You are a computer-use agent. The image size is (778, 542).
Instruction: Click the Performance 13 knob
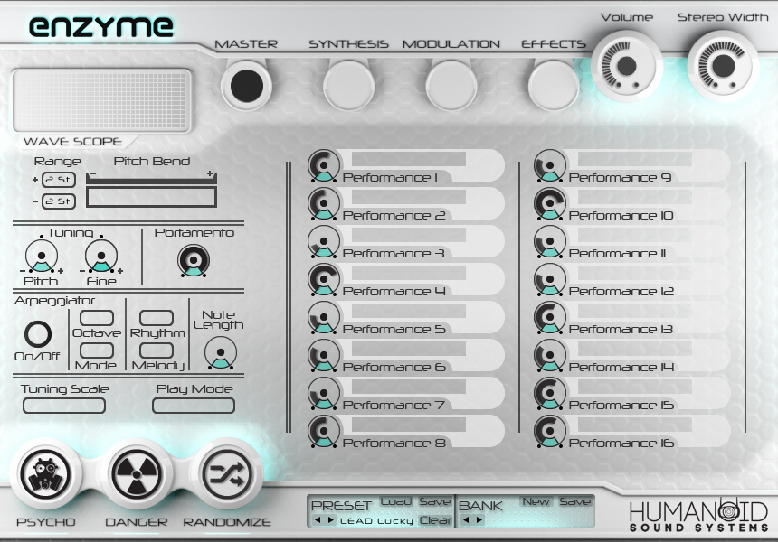(550, 318)
